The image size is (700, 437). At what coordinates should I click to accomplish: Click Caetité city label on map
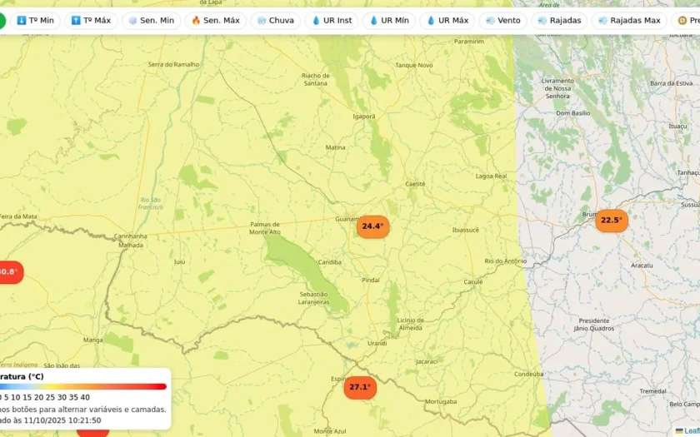click(x=415, y=184)
